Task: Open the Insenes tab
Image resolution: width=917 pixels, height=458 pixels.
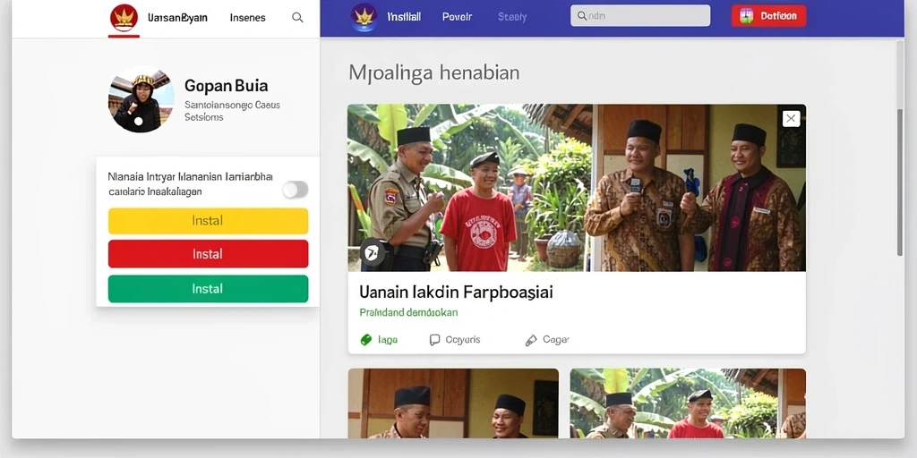Action: coord(247,18)
